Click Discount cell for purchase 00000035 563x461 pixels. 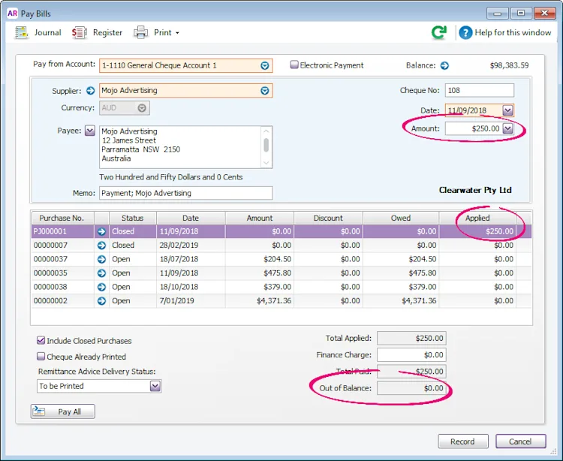(328, 273)
